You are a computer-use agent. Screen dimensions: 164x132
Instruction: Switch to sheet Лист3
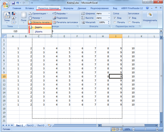41,125
